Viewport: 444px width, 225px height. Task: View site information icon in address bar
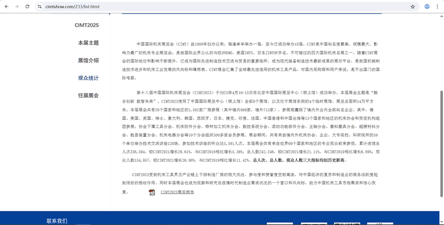(x=40, y=7)
